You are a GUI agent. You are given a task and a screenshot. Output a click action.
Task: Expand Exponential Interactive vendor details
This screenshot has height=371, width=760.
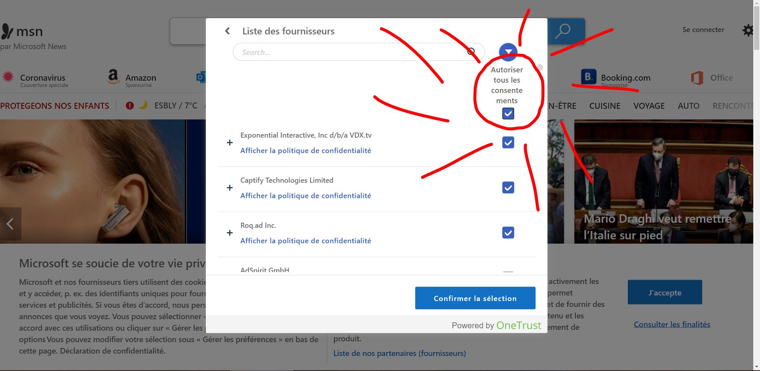click(230, 143)
